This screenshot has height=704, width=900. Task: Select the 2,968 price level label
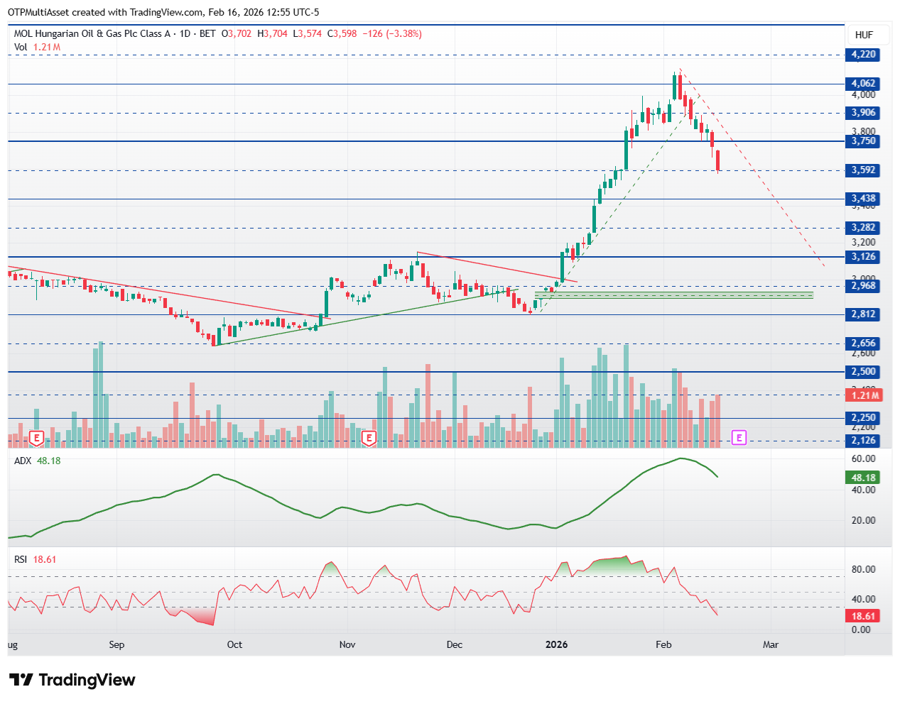tap(864, 286)
